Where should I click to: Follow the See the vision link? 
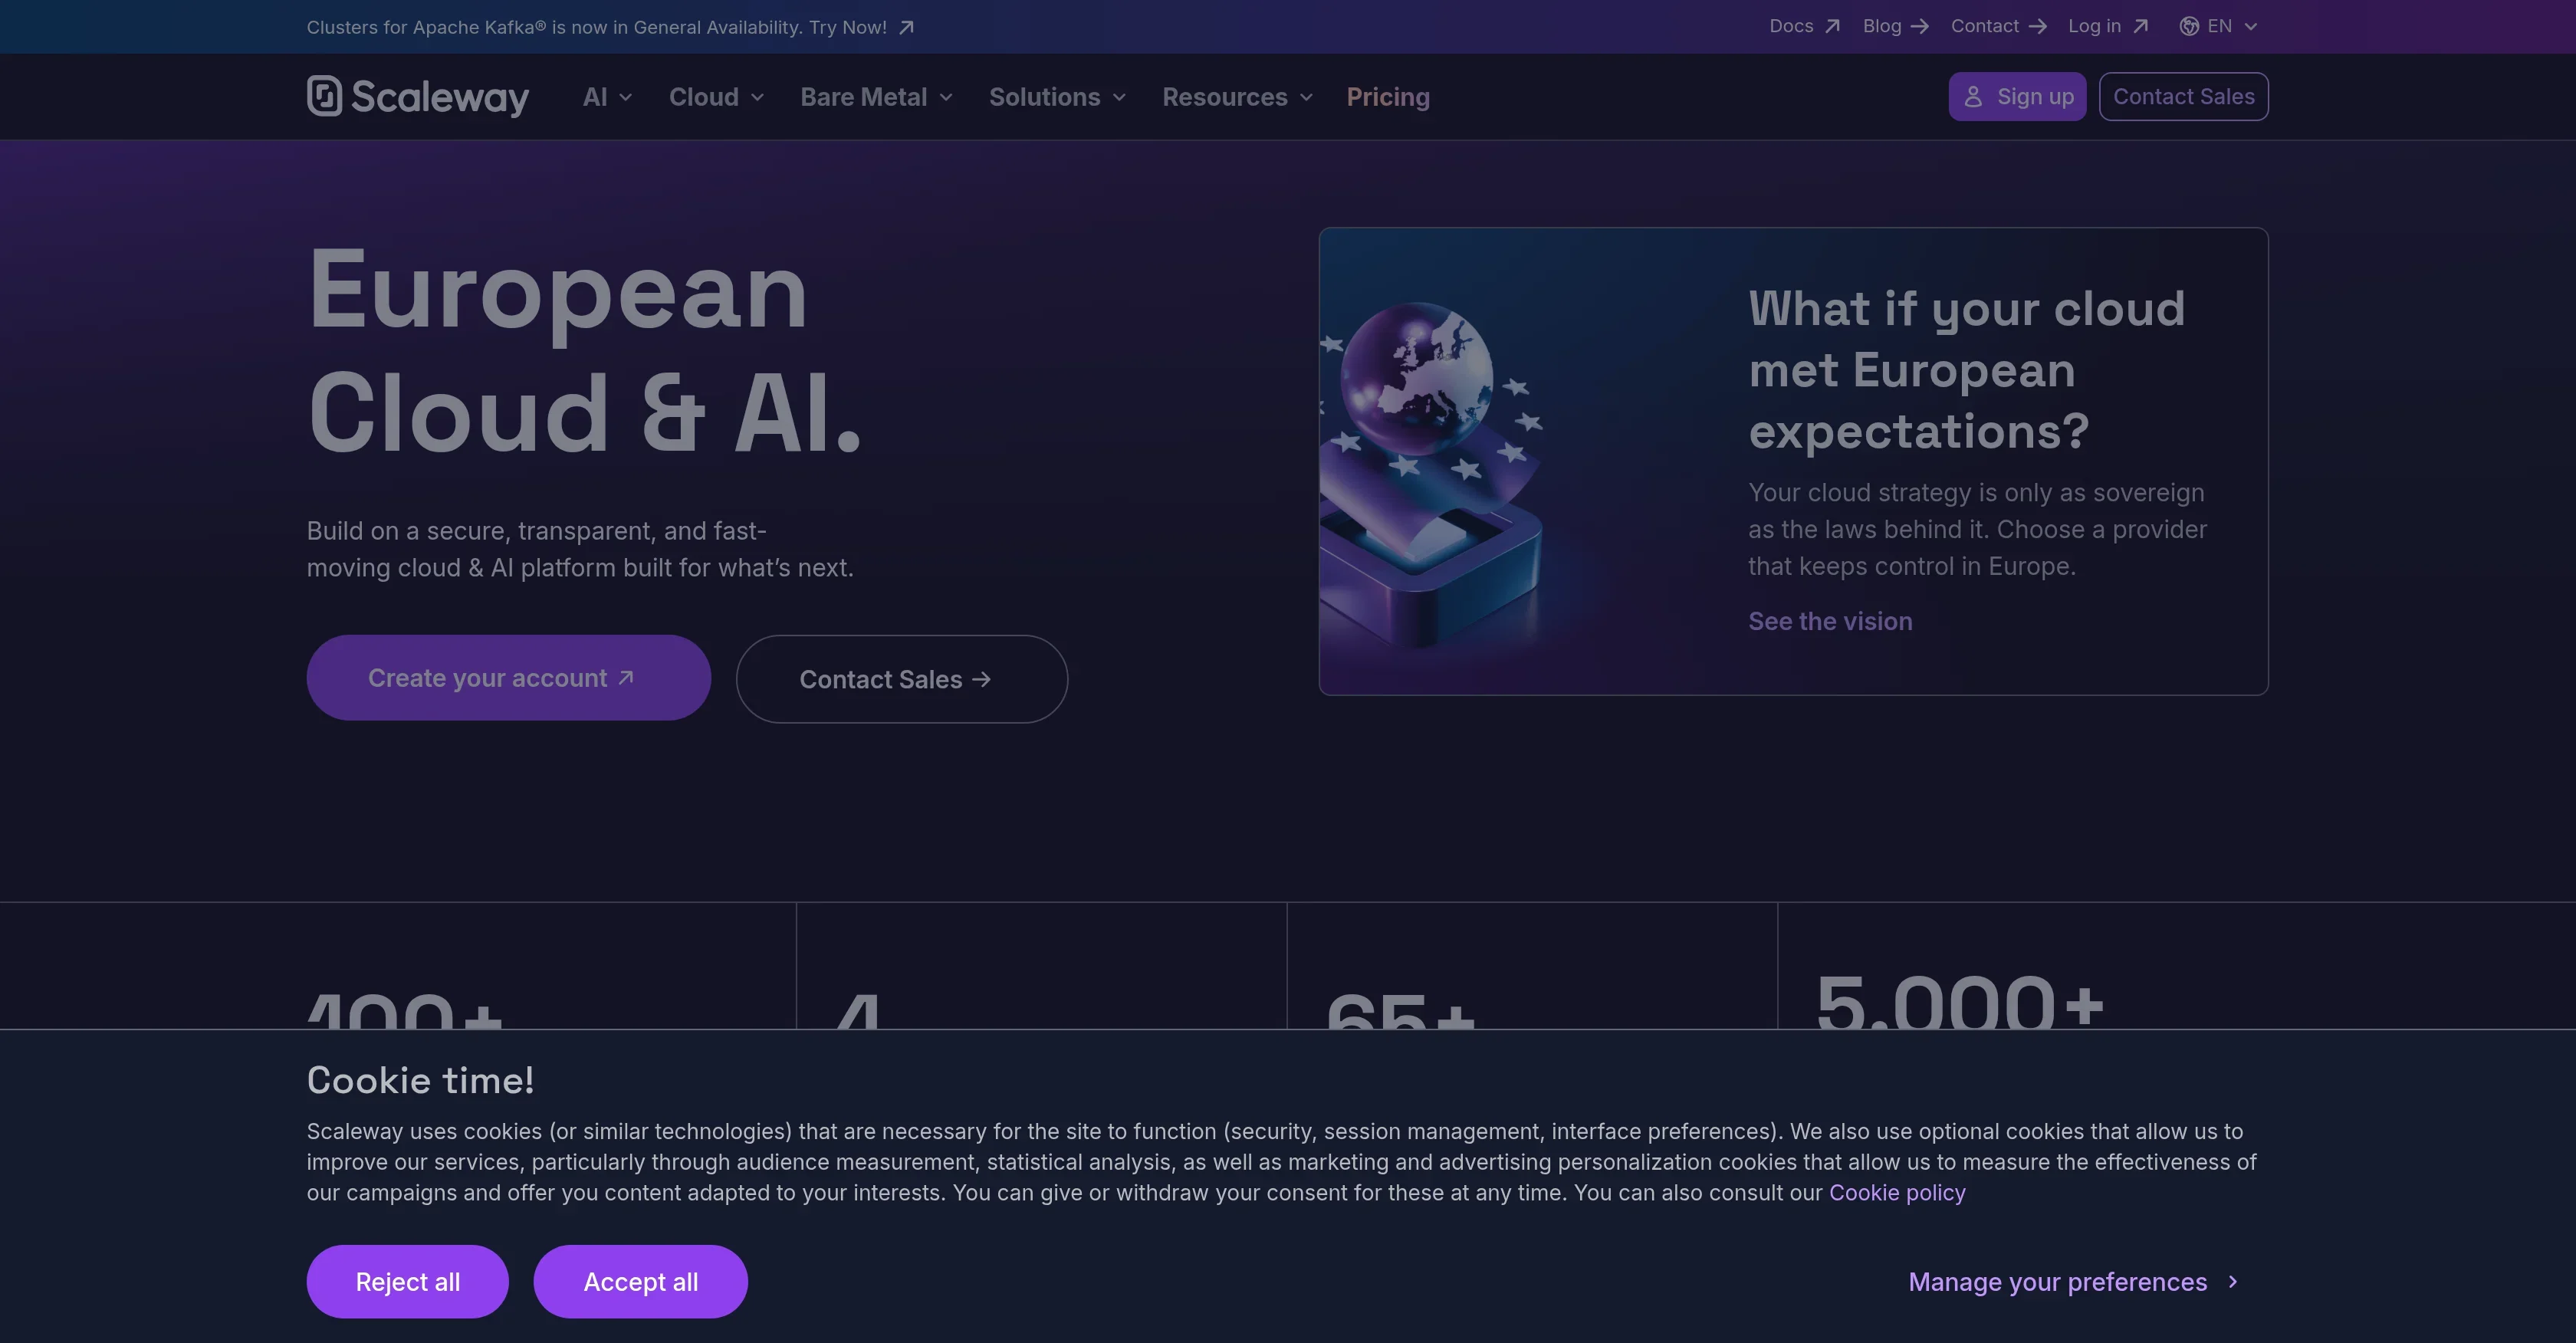pyautogui.click(x=1830, y=621)
